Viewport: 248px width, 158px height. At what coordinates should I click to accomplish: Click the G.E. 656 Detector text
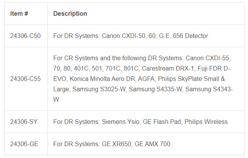point(183,36)
